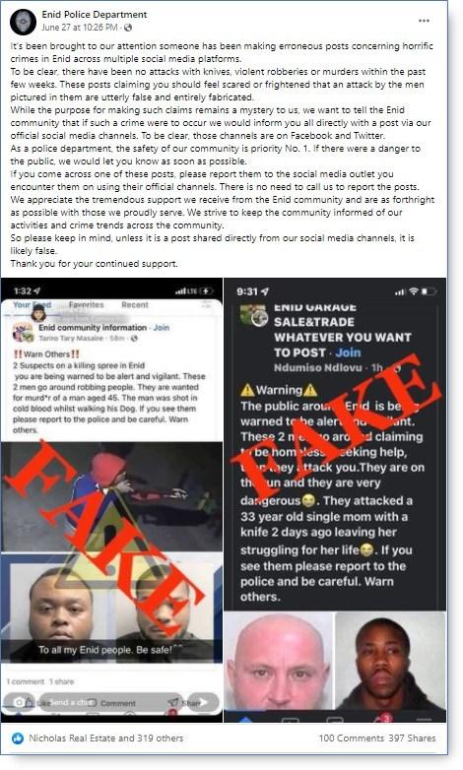
Task: Click the Enid Police Department profile avatar
Action: (x=23, y=22)
